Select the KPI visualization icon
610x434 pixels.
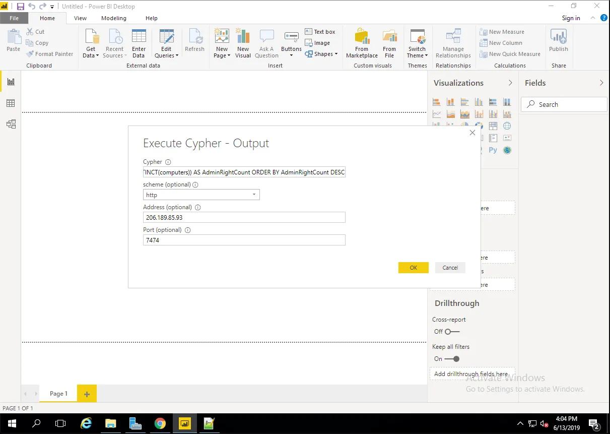[x=507, y=138]
